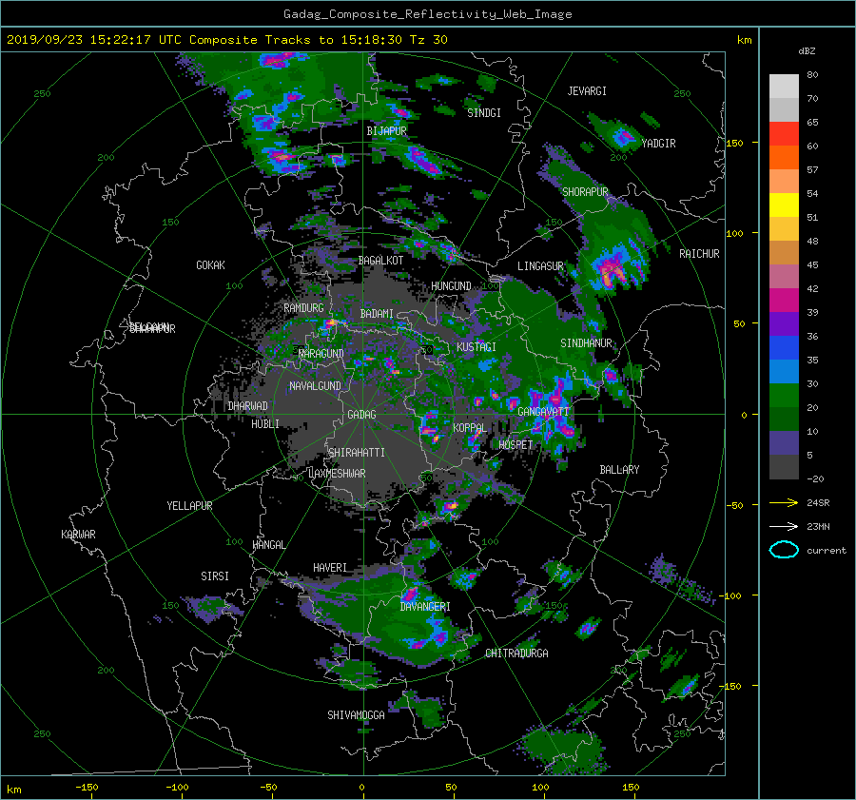Select the dark gray -20 to 5 dBZ swatch
856x800 pixels.
pos(784,466)
